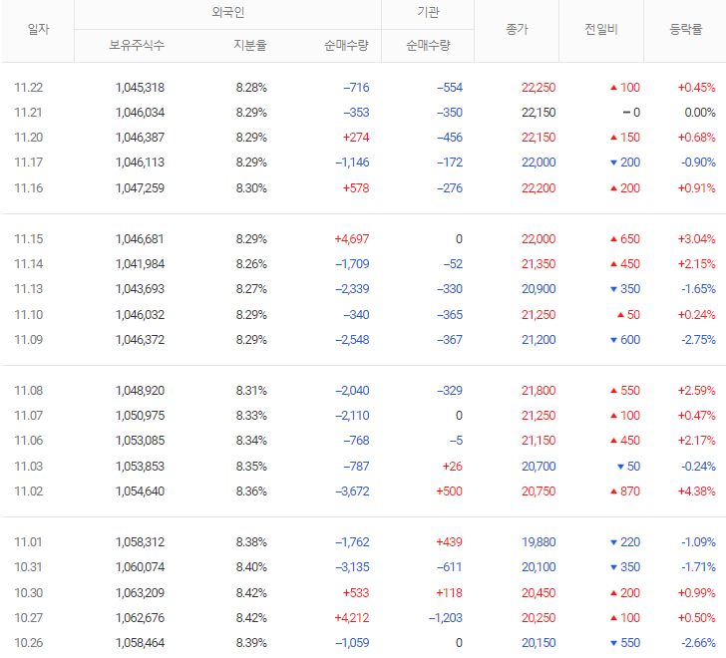Image resolution: width=726 pixels, height=658 pixels.
Task: Select the date cell 11.22
Action: [29, 88]
